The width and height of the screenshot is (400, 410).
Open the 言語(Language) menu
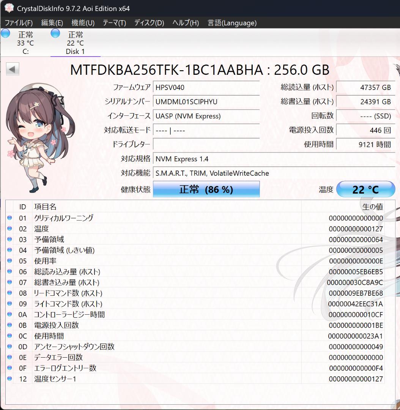[232, 23]
